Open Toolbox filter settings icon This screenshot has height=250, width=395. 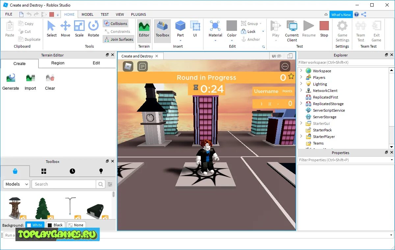(110, 184)
